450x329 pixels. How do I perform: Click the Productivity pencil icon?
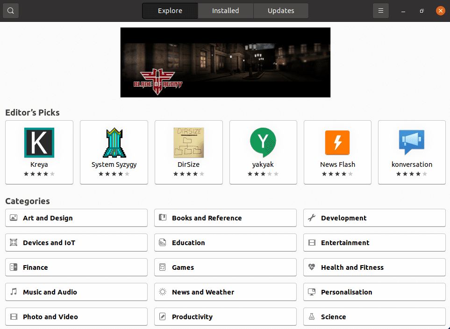click(x=163, y=317)
